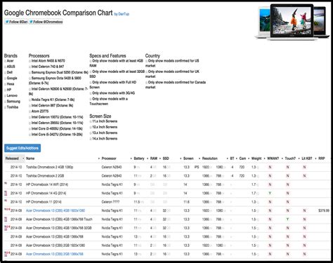
Task: Toggle Intel Core i5-3427U processor filter
Action: point(30,135)
